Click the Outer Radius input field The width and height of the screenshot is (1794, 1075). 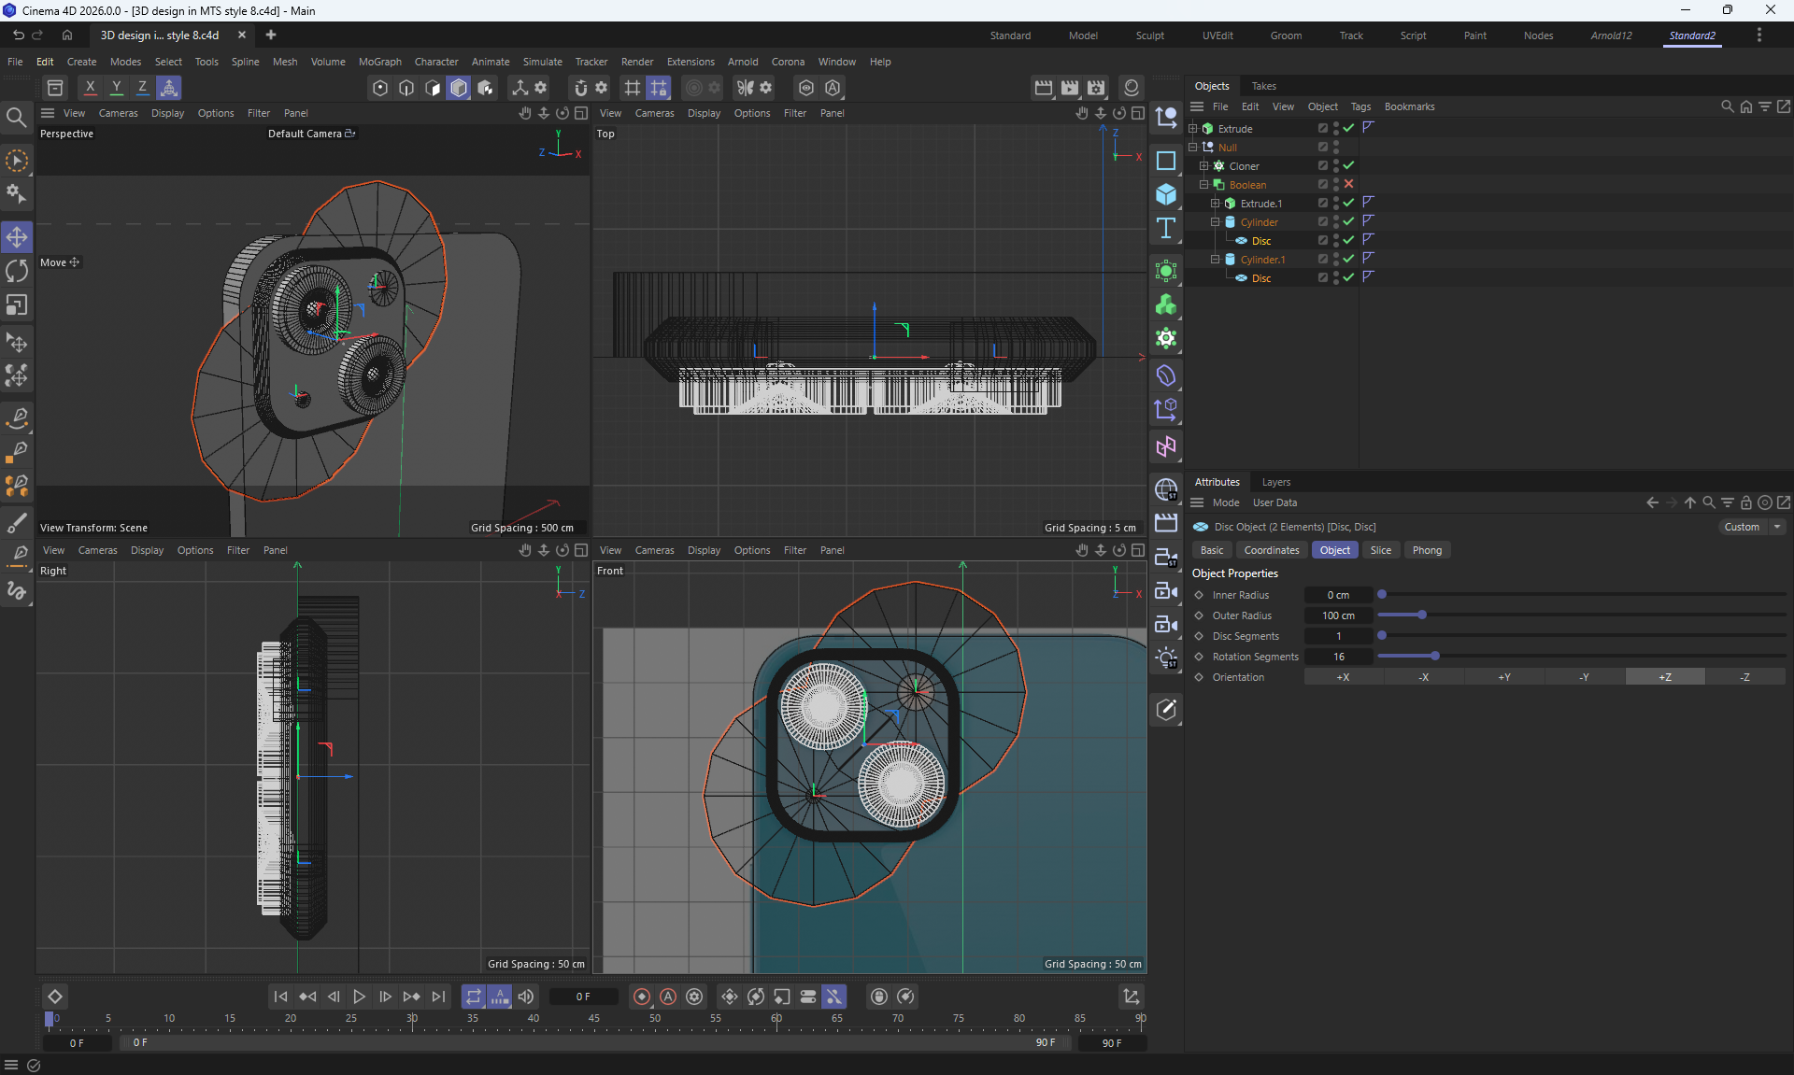point(1338,615)
